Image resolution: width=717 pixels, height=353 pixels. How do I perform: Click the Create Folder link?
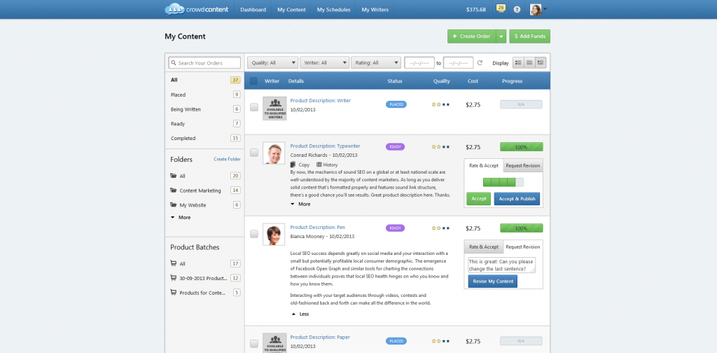226,159
